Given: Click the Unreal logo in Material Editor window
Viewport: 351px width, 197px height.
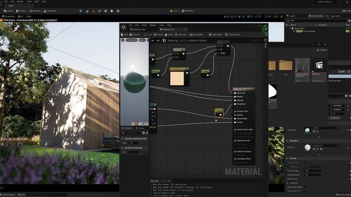Looking at the screenshot, I should pyautogui.click(x=123, y=27).
